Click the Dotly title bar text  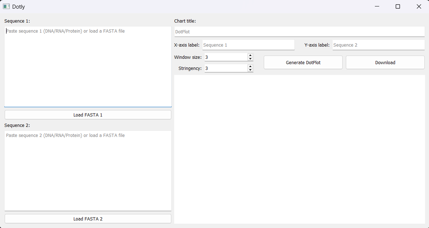19,6
